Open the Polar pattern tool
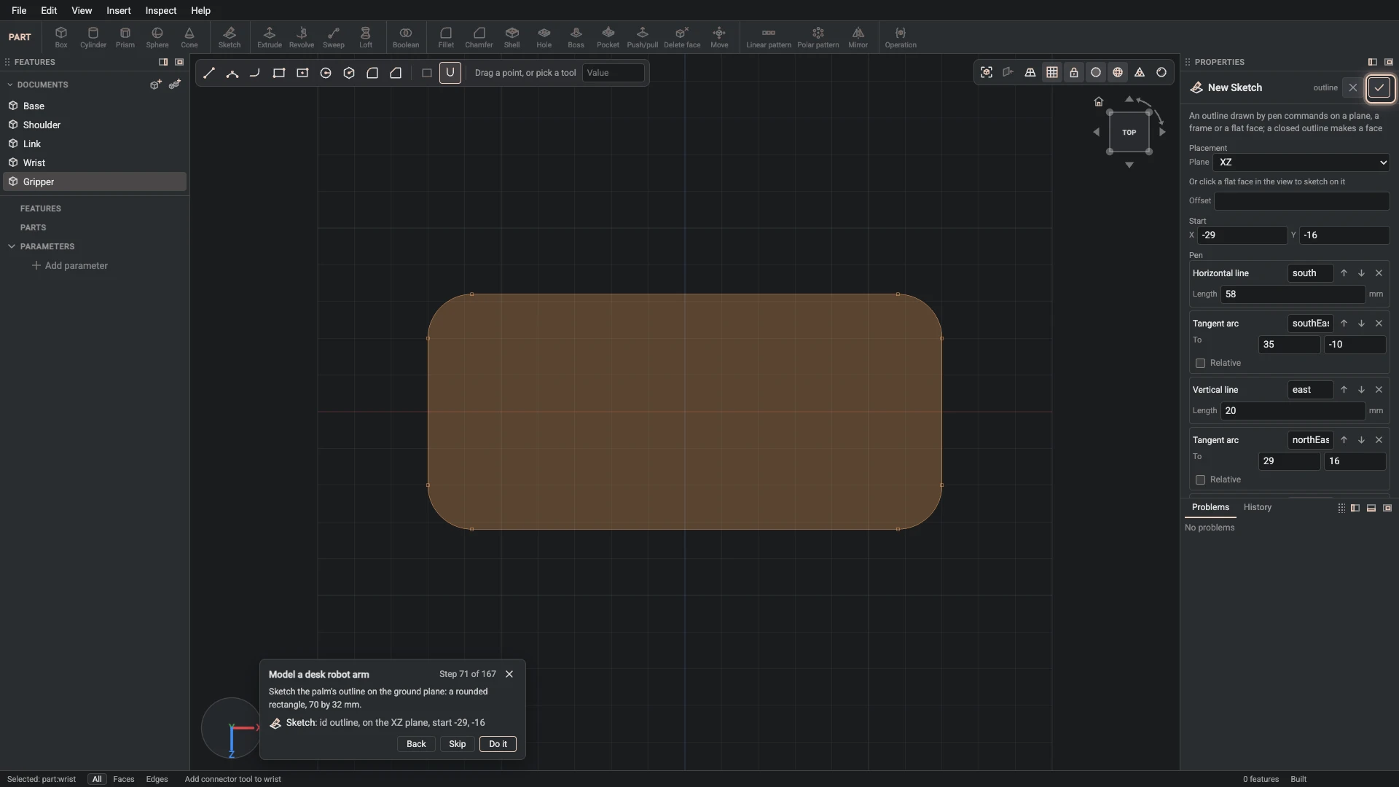1399x787 pixels. [818, 37]
